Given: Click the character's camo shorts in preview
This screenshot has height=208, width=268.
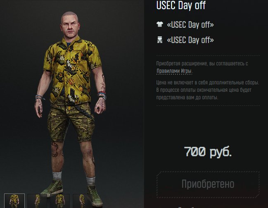Looking at the screenshot, I should coord(71,122).
